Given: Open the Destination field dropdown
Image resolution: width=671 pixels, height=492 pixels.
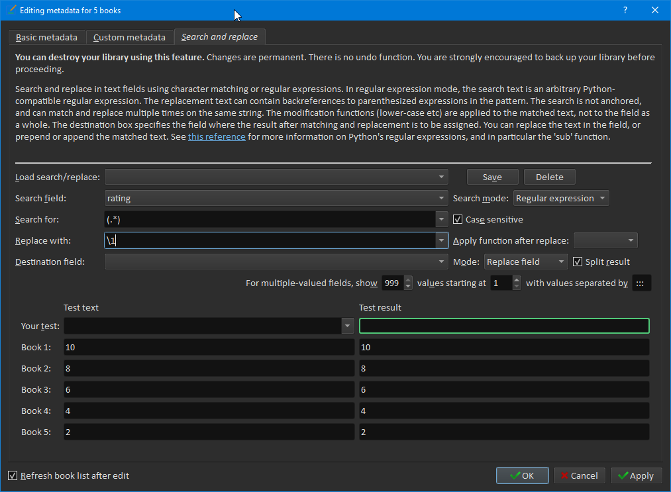Looking at the screenshot, I should (x=276, y=262).
